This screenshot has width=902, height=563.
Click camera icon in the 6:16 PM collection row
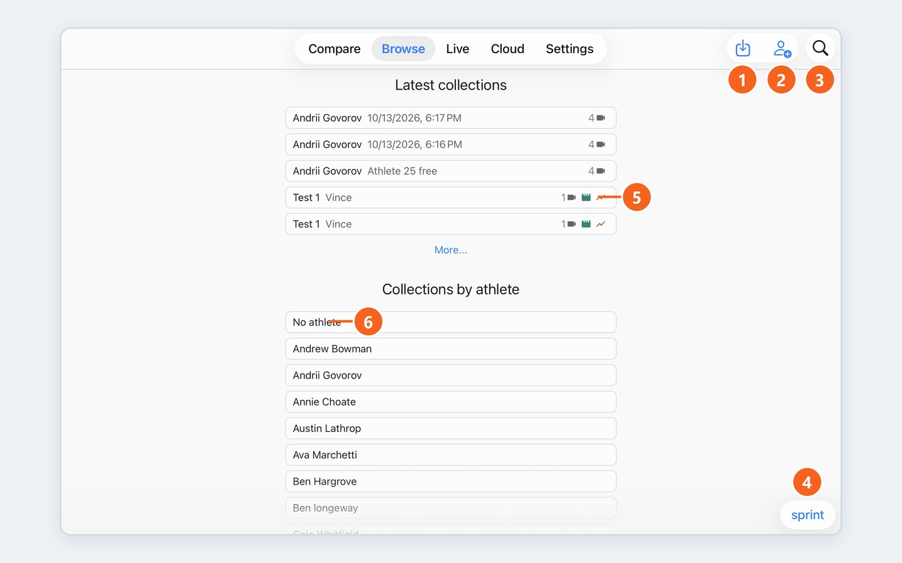click(x=601, y=144)
